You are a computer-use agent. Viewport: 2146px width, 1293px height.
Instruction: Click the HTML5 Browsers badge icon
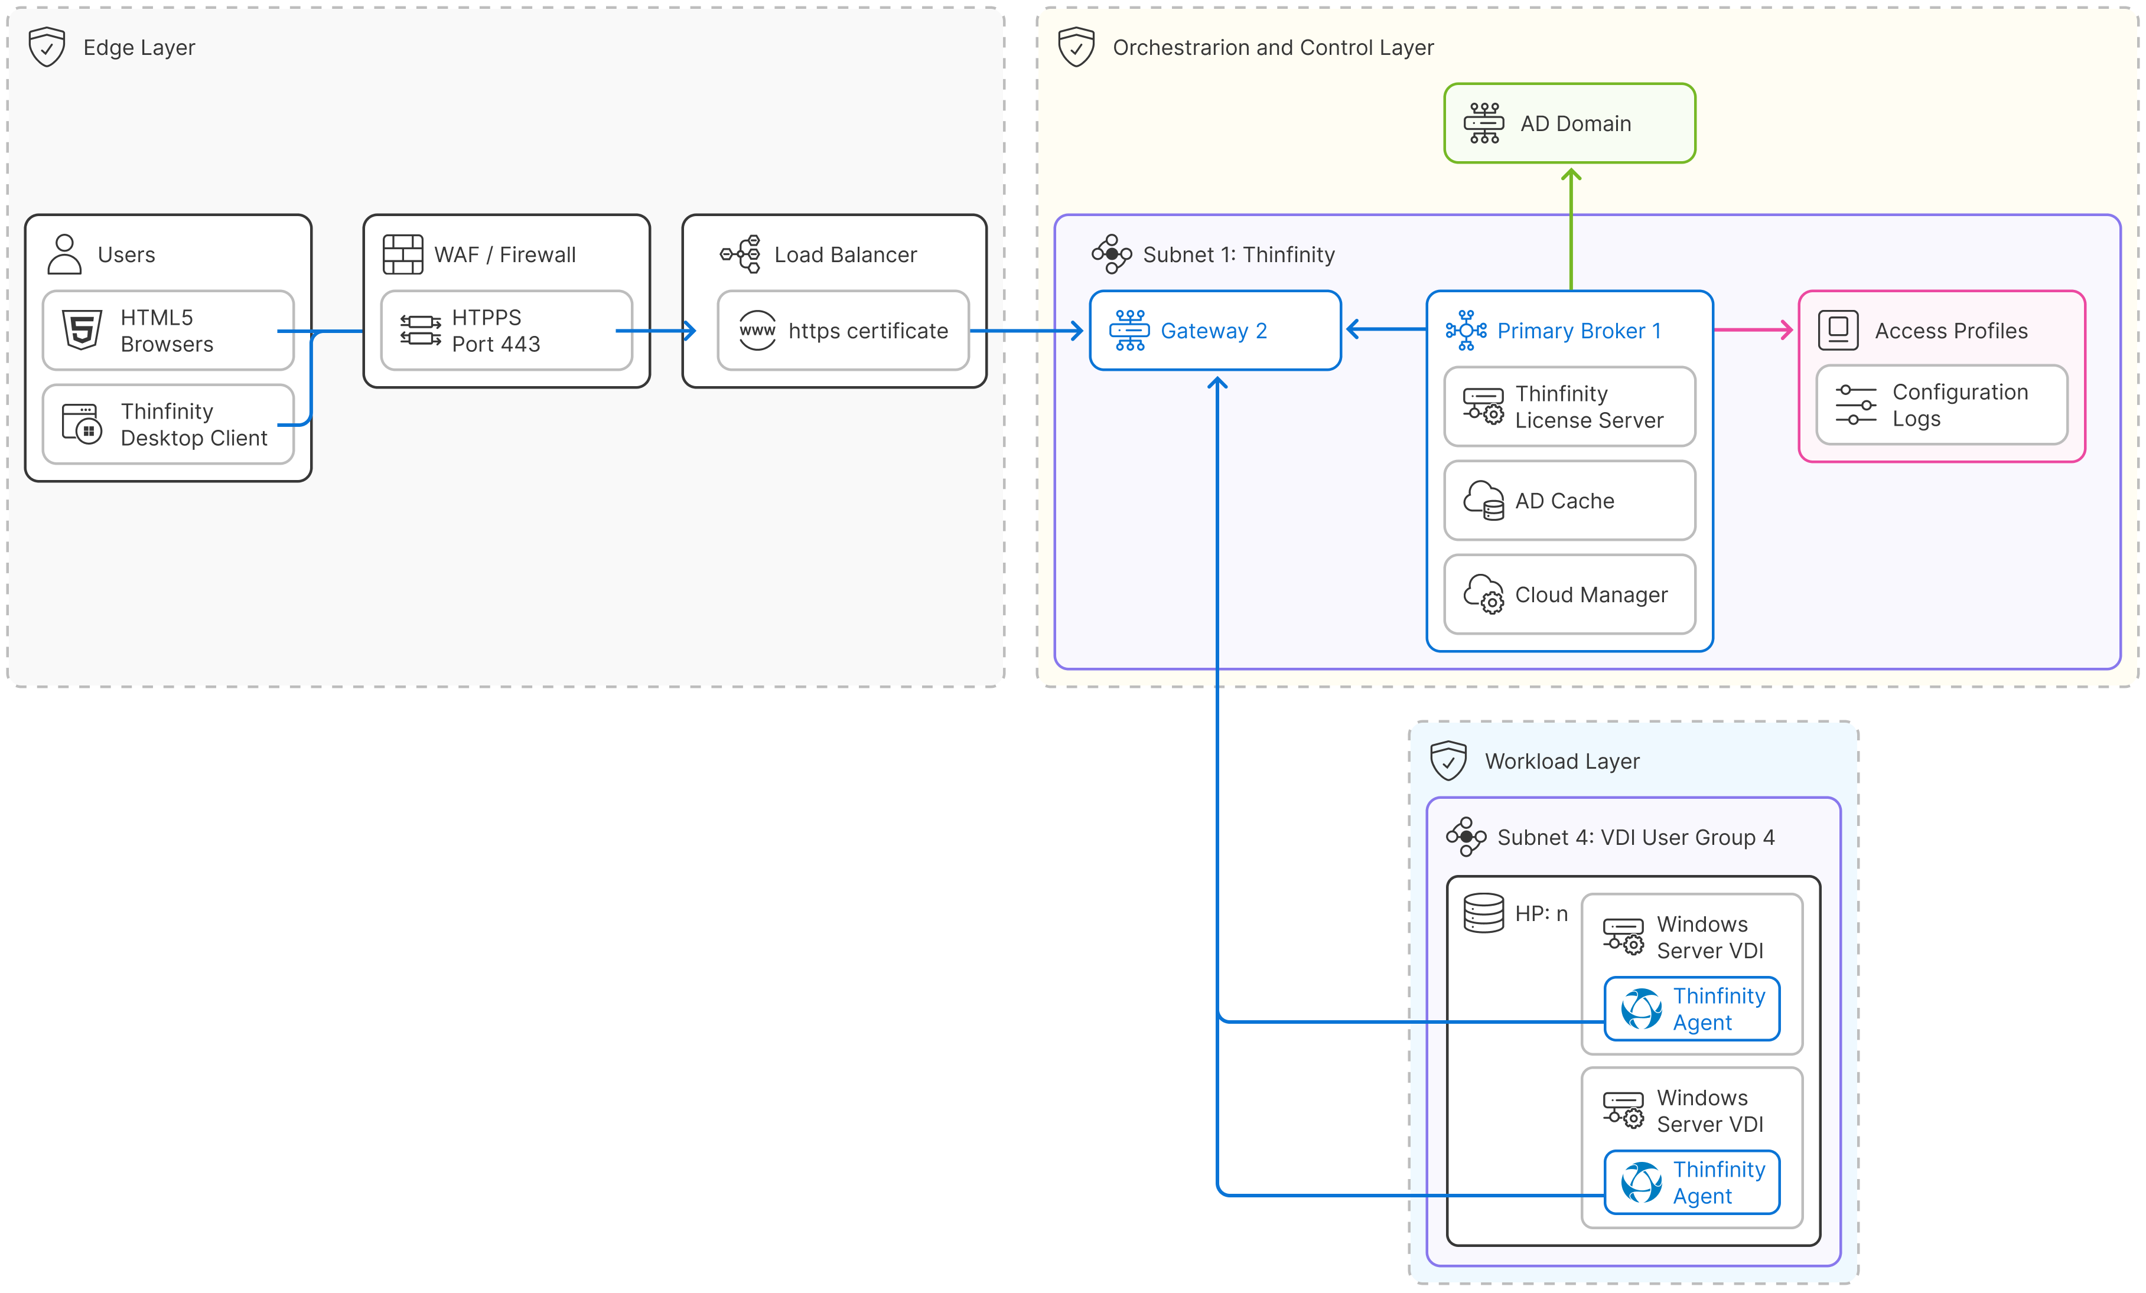[x=83, y=330]
